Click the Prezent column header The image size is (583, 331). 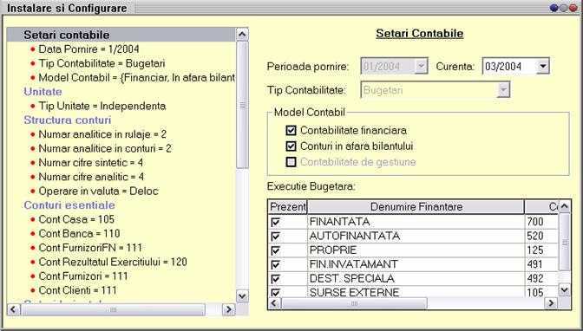(288, 206)
